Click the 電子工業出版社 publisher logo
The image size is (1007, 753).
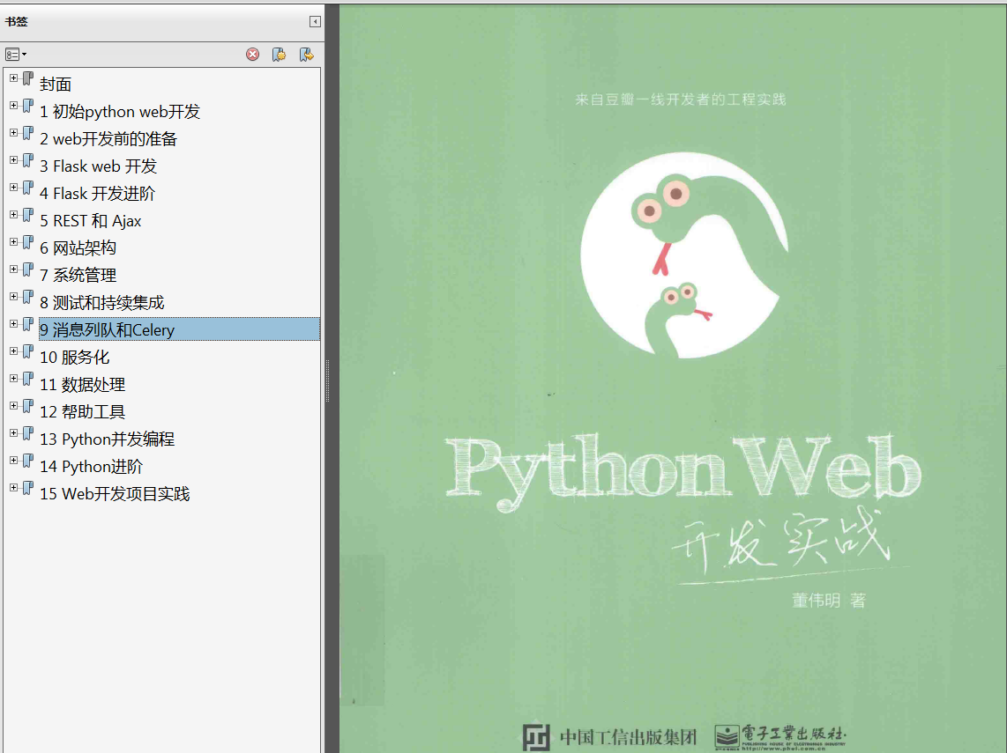pos(780,738)
